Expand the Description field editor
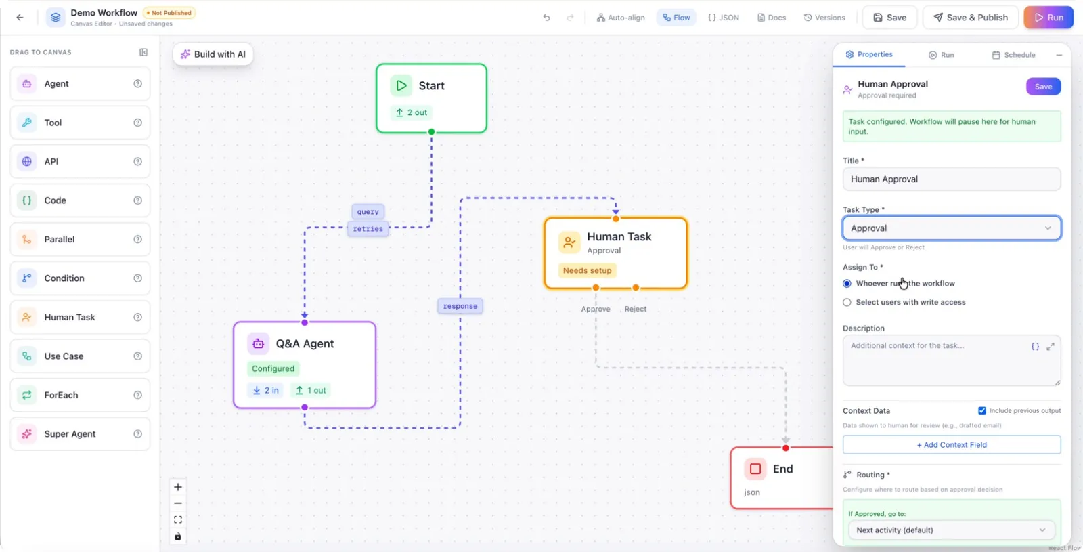 click(1051, 346)
